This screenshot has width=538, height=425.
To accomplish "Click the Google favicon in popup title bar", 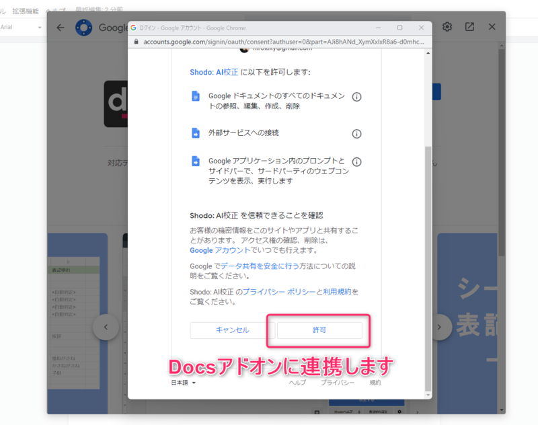I will [133, 28].
